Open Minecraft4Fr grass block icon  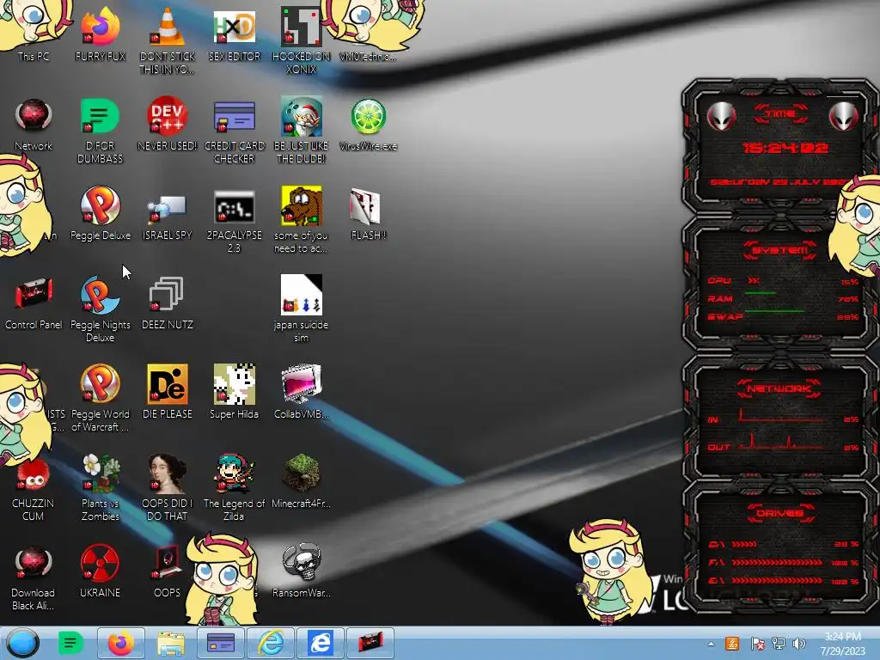click(x=301, y=480)
